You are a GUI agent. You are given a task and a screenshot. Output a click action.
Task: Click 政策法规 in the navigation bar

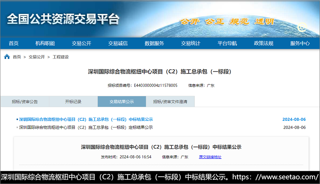[263, 43]
